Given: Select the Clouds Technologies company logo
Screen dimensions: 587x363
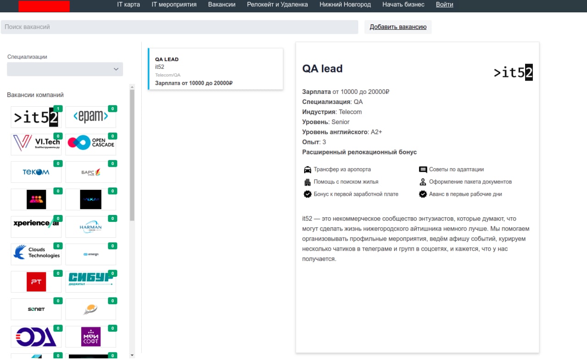Looking at the screenshot, I should [36, 254].
